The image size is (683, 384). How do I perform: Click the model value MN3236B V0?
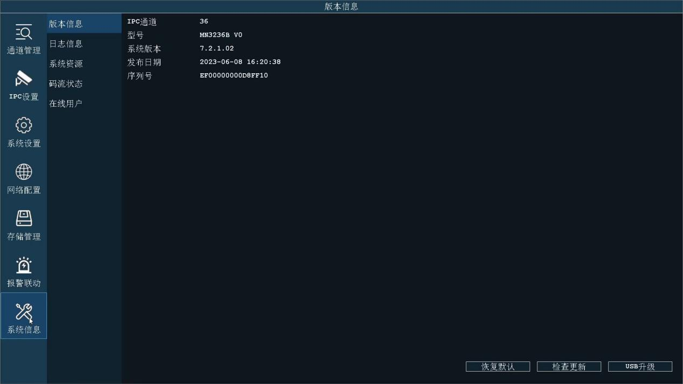221,35
